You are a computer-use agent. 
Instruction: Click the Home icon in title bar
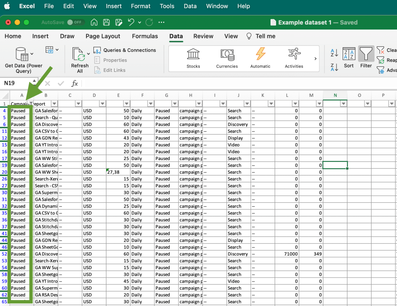coord(94,22)
